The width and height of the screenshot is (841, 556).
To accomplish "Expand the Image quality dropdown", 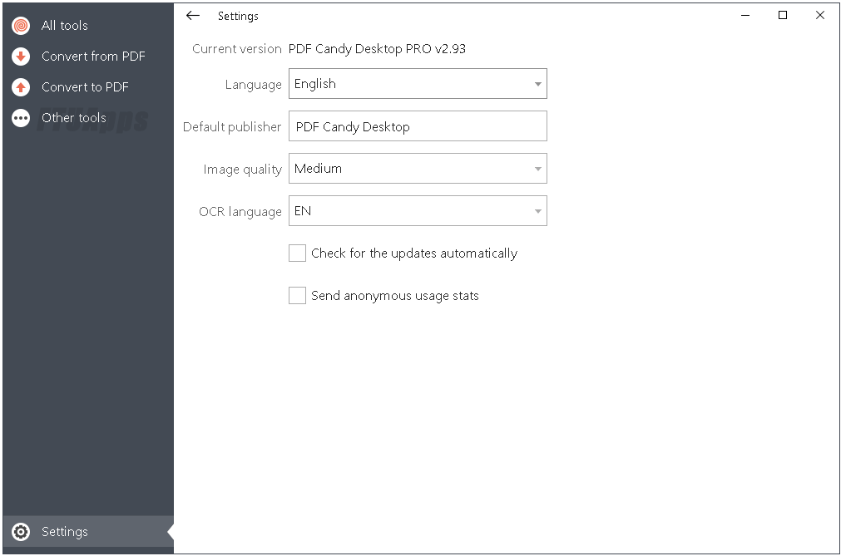I will (418, 169).
